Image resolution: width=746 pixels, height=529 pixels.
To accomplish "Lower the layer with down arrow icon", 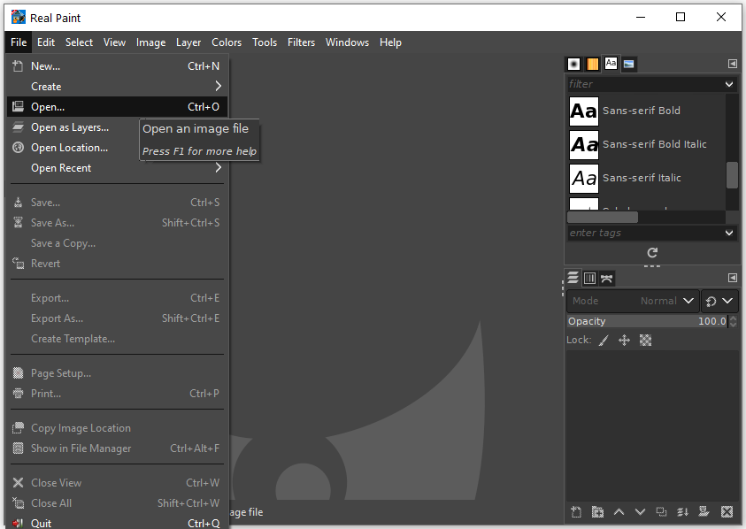I will 640,512.
